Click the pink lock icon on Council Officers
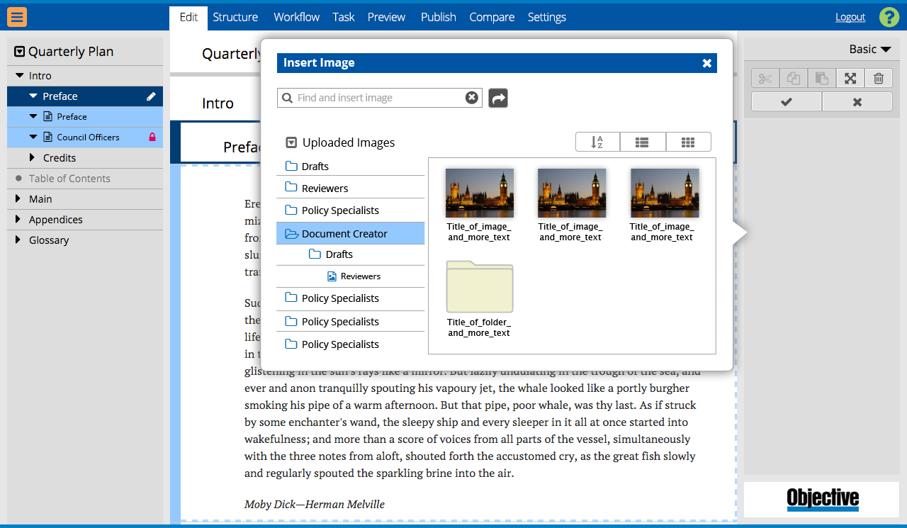907x528 pixels. (152, 137)
